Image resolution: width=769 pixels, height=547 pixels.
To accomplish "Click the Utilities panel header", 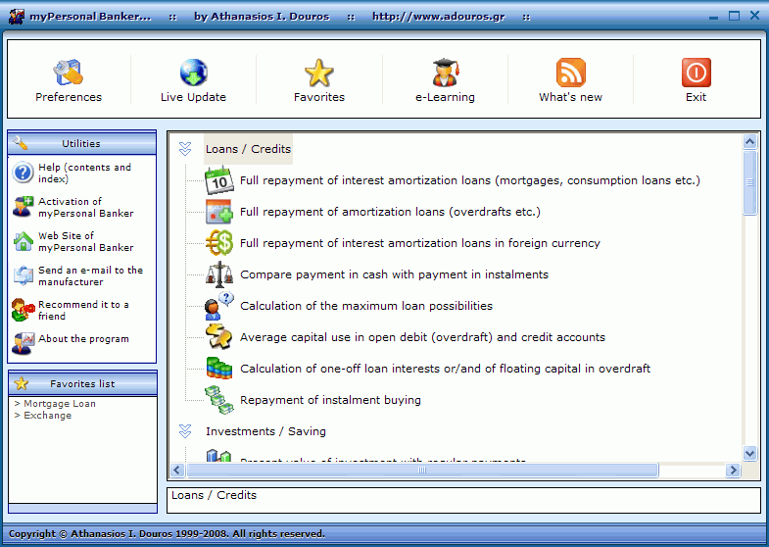I will coord(82,143).
